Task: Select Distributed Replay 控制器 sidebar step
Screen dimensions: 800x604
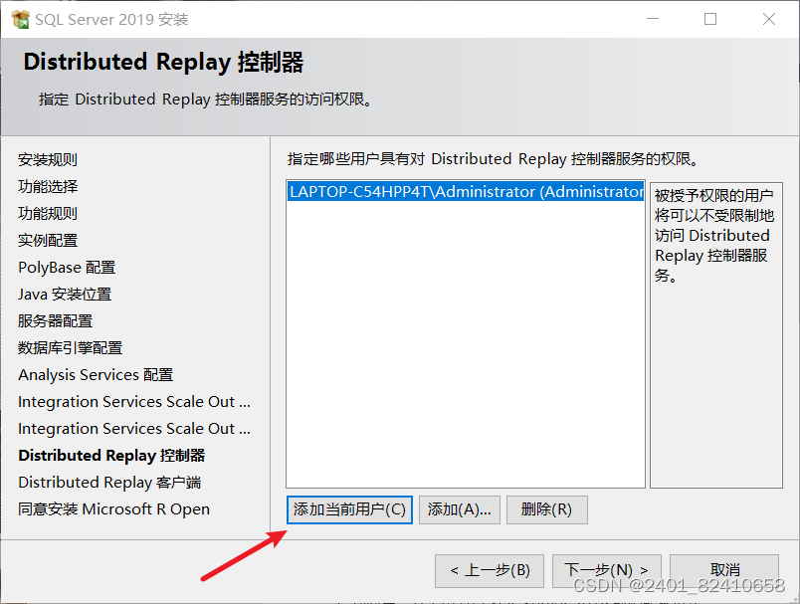Action: coord(111,456)
